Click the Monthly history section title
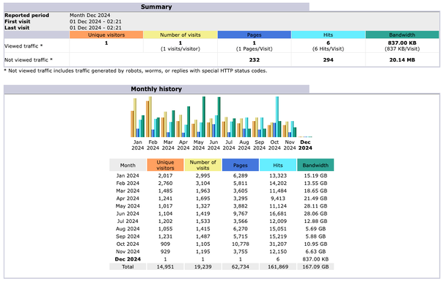The width and height of the screenshot is (443, 281). [156, 89]
